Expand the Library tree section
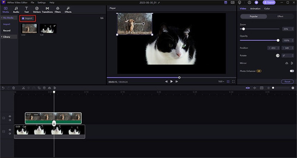Screen dimensions: 297x158 click(2, 37)
